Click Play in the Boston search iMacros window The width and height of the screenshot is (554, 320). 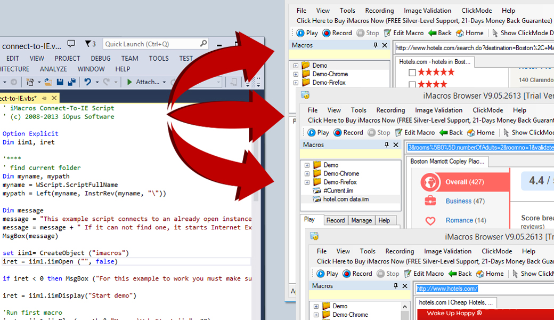pos(307,33)
